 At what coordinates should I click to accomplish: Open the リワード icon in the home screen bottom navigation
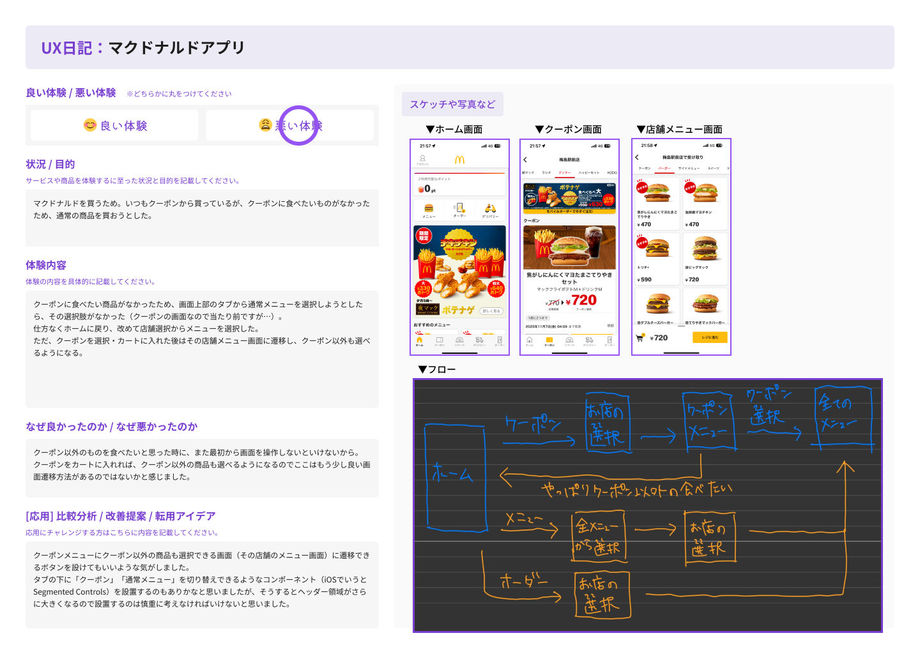459,340
